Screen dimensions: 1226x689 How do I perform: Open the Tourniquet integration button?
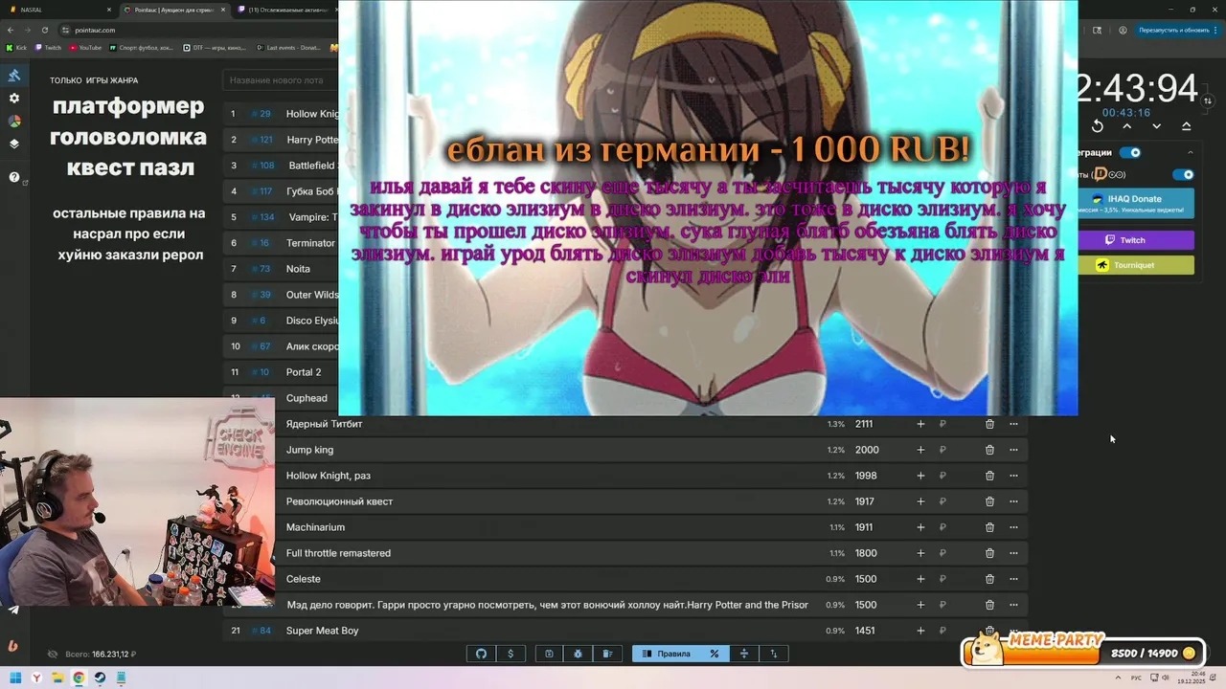click(x=1136, y=265)
